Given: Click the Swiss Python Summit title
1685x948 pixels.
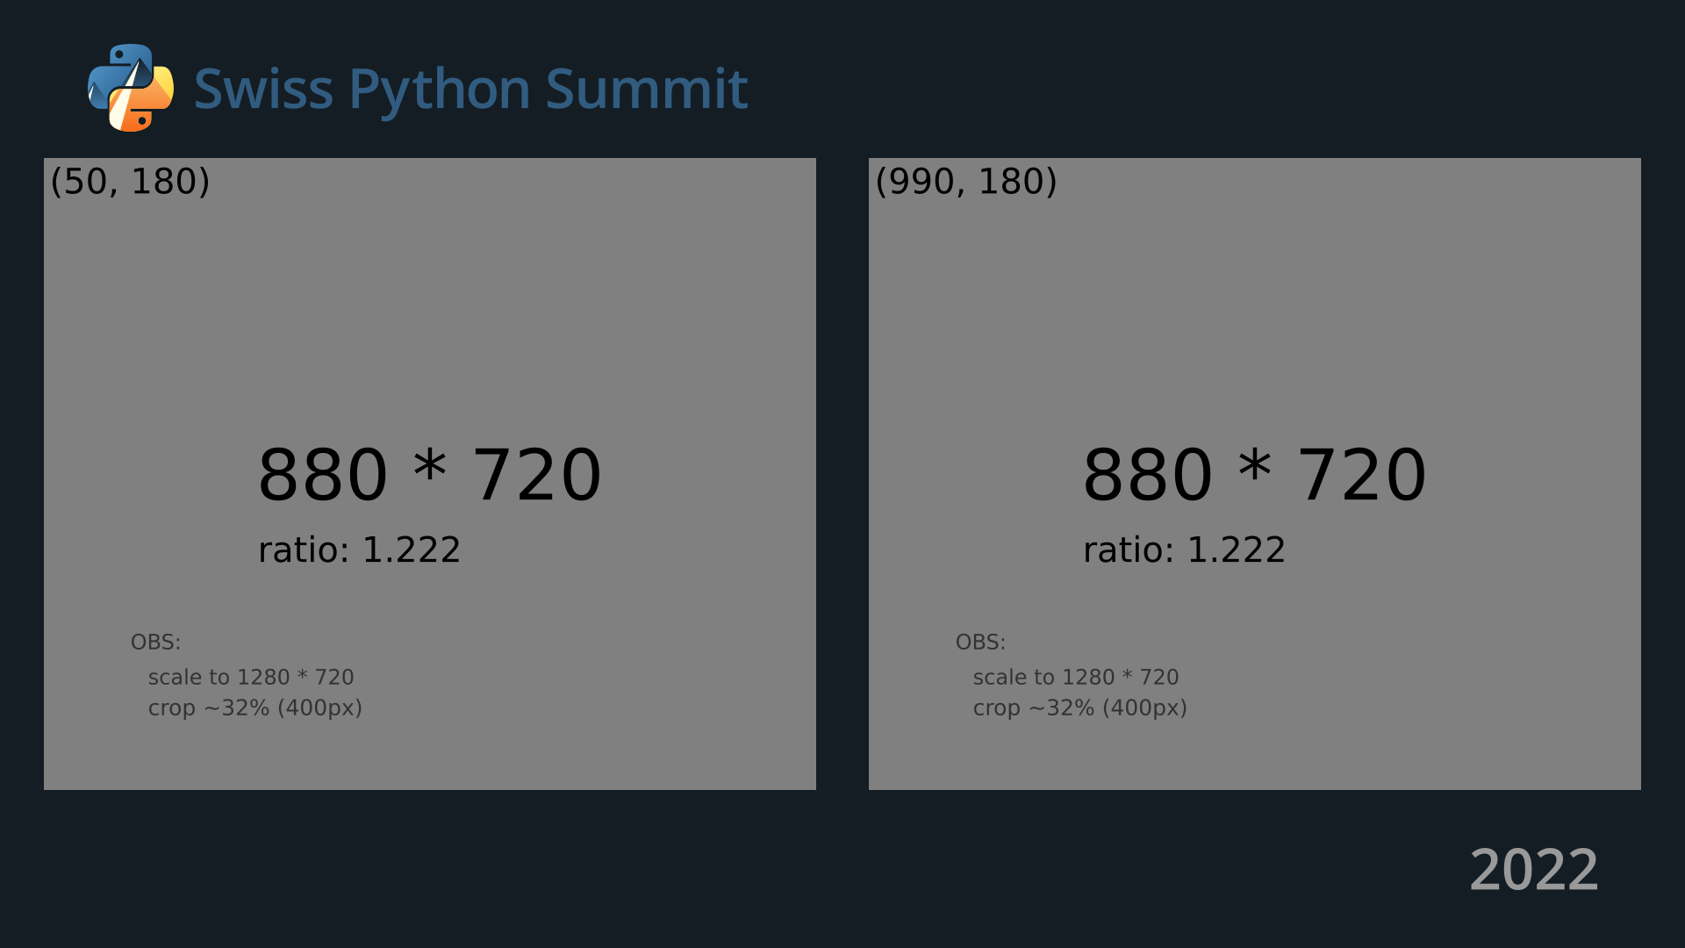Looking at the screenshot, I should [x=470, y=89].
